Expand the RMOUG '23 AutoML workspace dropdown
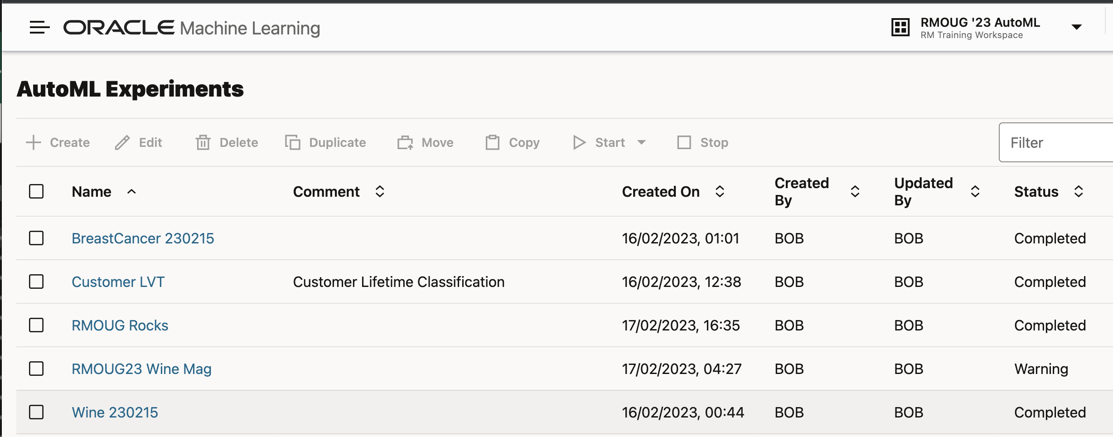The width and height of the screenshot is (1113, 437). point(1076,27)
